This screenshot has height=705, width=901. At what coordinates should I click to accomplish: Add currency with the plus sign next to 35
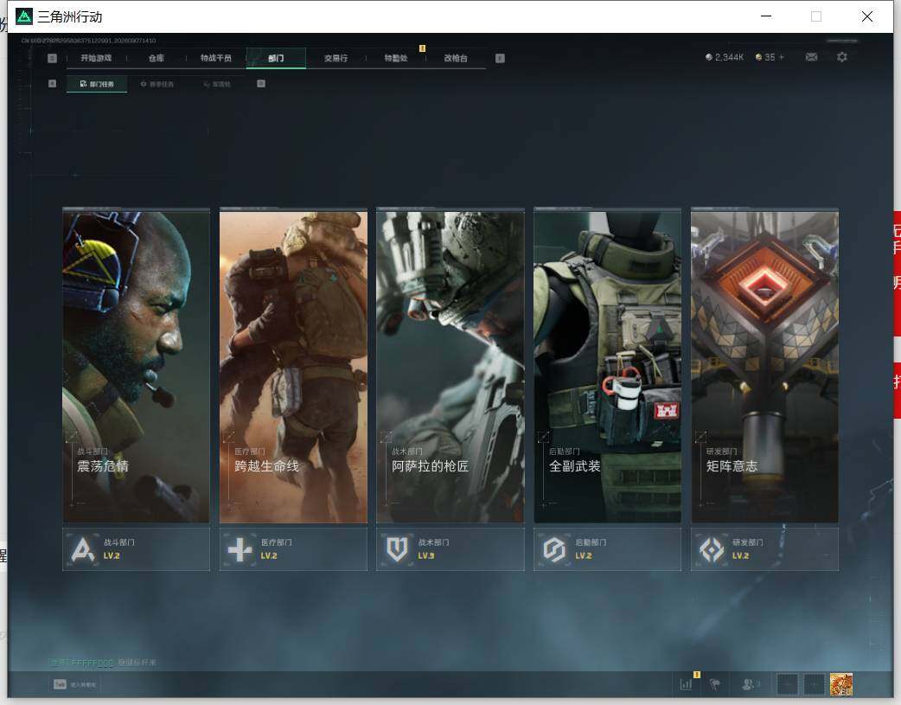click(x=782, y=57)
